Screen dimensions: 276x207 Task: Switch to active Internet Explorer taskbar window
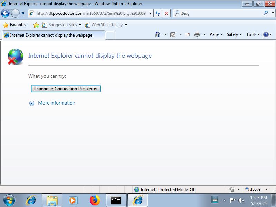click(x=138, y=200)
